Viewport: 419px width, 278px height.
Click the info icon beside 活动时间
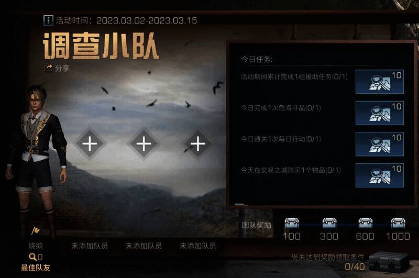(x=48, y=20)
